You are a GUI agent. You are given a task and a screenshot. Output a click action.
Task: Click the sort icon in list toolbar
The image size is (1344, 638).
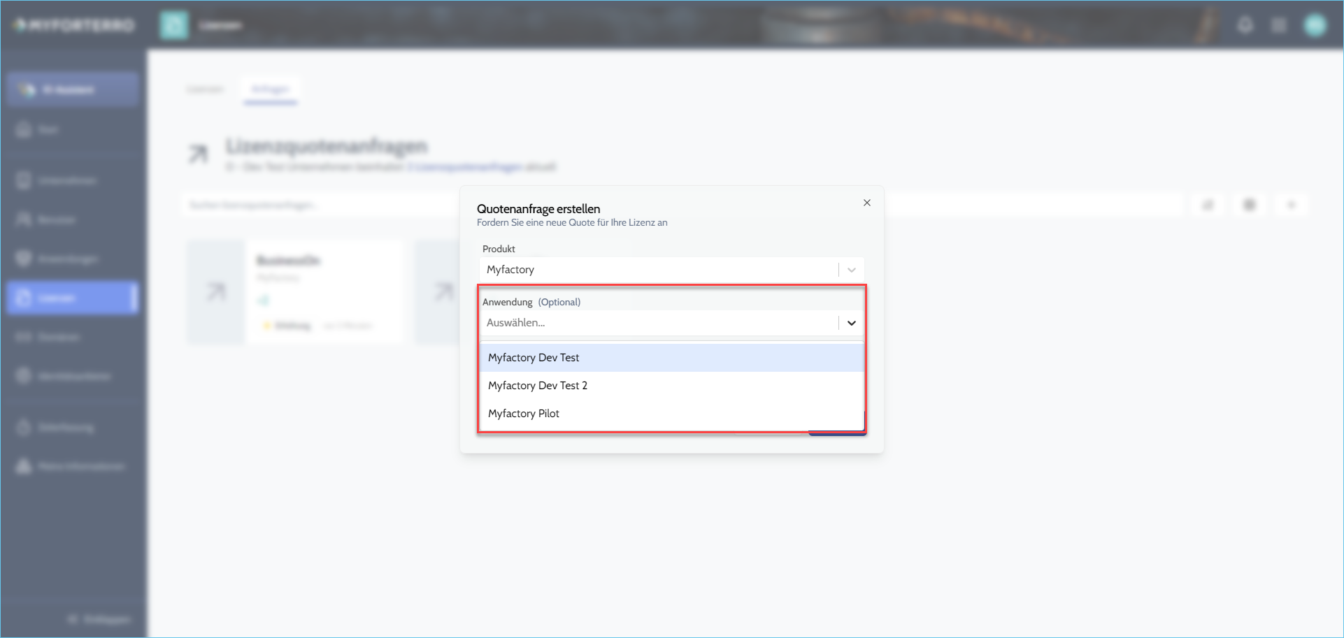pos(1208,205)
